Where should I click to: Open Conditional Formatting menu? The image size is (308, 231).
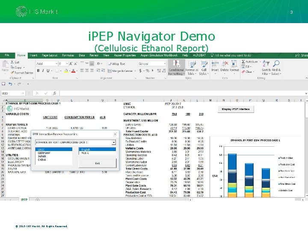click(176, 68)
